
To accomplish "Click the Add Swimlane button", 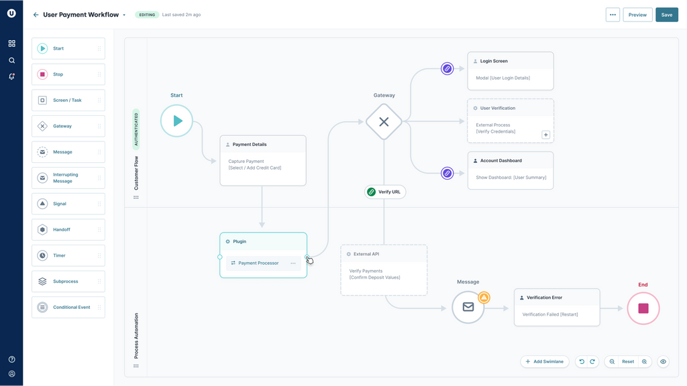I will 545,362.
